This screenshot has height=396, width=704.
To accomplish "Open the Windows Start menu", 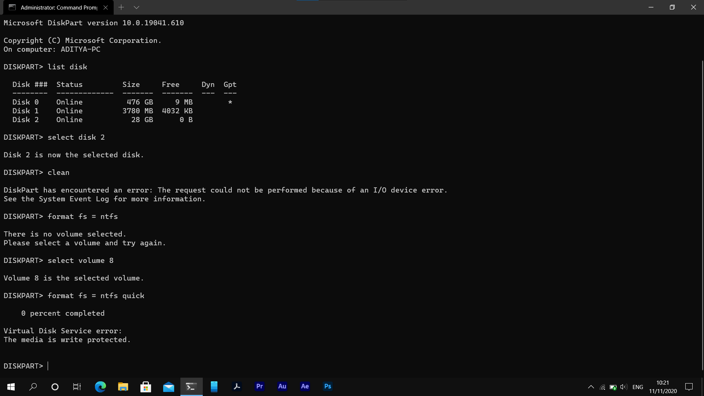I will pyautogui.click(x=11, y=386).
